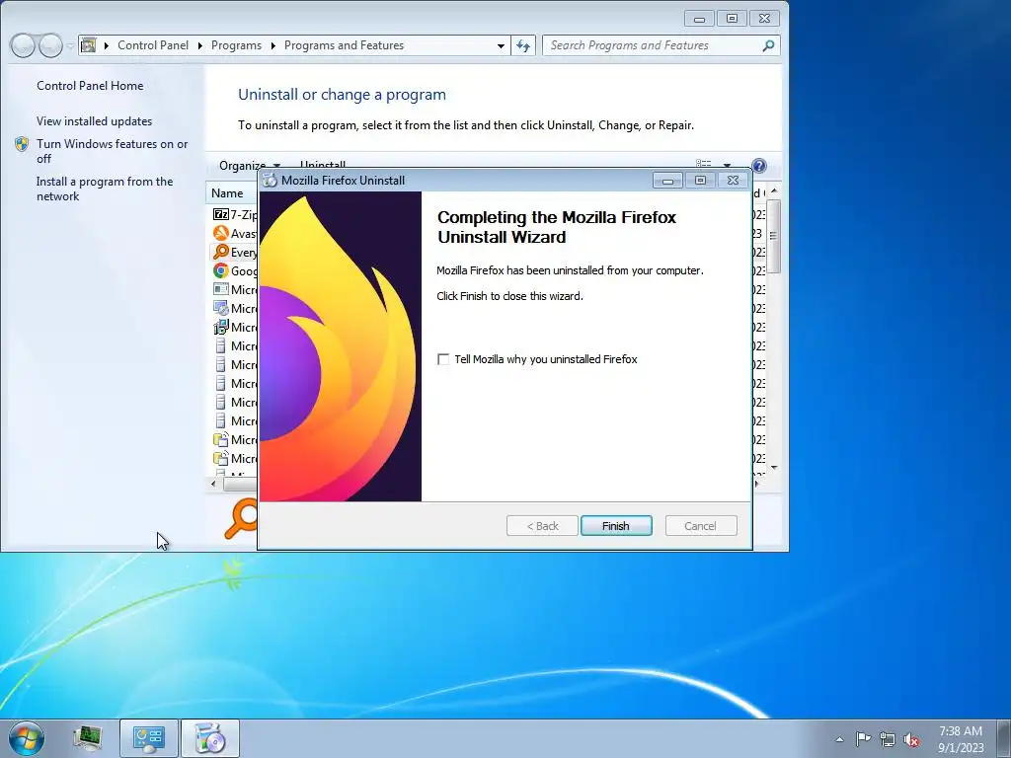Image resolution: width=1011 pixels, height=758 pixels.
Task: Click the Back navigation arrow in Control Panel
Action: point(23,45)
